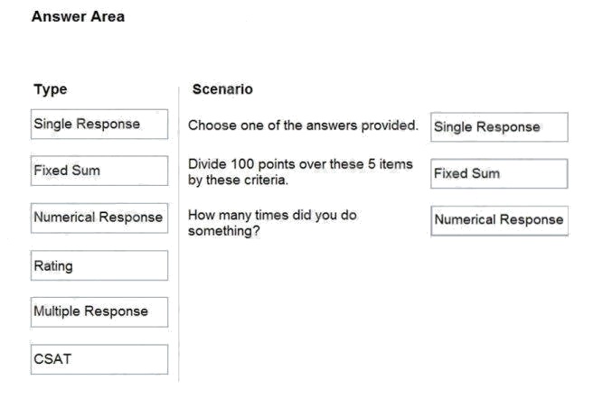Click the 'How many times' scenario text
Viewport: 593px width, 399px height.
(272, 223)
